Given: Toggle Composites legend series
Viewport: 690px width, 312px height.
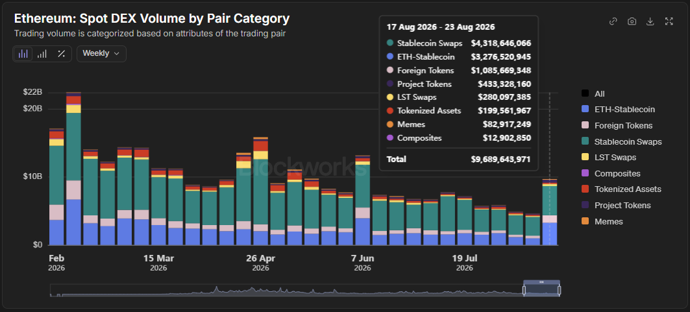Looking at the screenshot, I should pyautogui.click(x=611, y=174).
